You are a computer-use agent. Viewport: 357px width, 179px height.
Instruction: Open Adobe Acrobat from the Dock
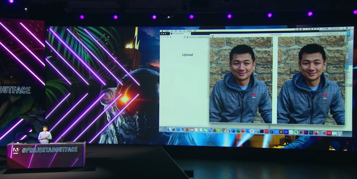click(329, 133)
